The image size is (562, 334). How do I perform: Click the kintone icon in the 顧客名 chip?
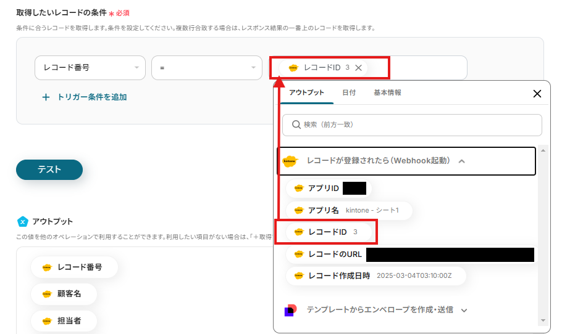click(47, 294)
